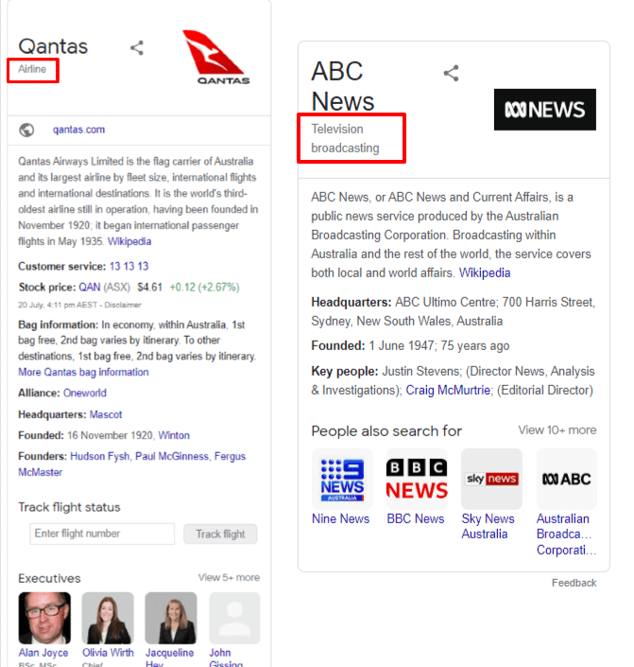The width and height of the screenshot is (634, 667).
Task: Open the Sky News Australia text link
Action: [488, 526]
